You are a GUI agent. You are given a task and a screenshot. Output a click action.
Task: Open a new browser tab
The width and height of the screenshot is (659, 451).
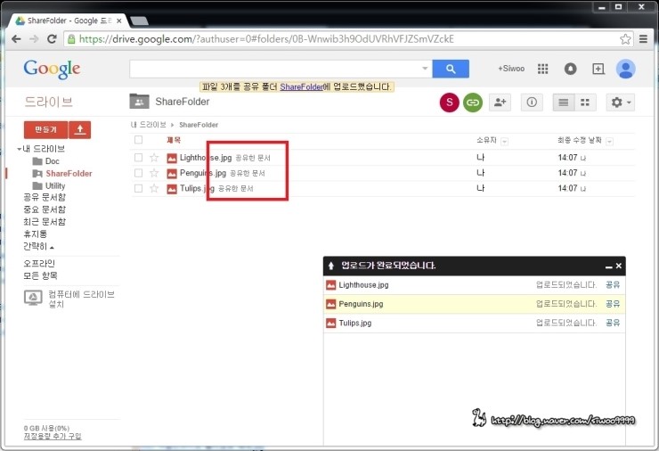(139, 20)
